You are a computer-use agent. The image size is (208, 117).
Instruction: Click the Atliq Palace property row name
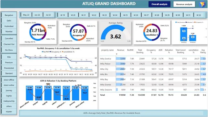point(105,64)
